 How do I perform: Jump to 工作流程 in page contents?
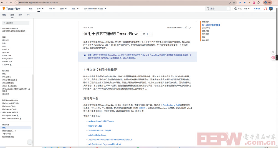[205, 34]
